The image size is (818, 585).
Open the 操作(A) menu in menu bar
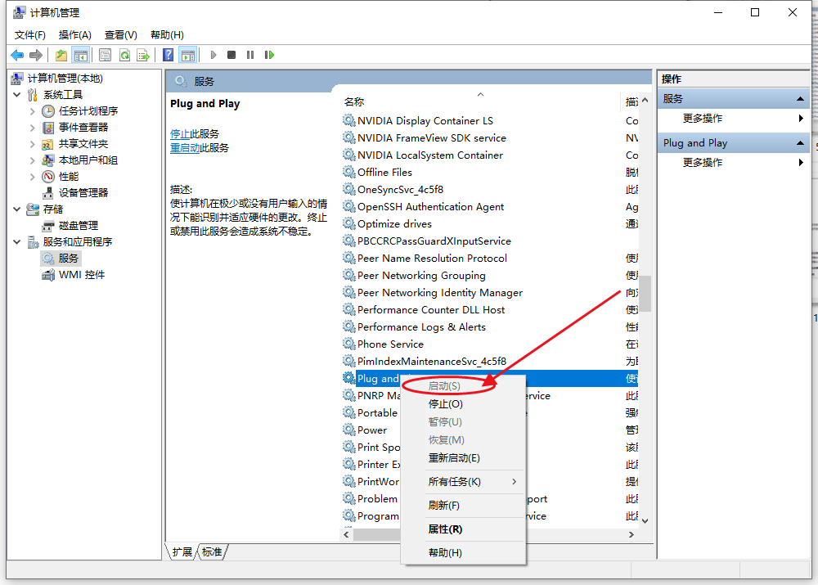[74, 34]
